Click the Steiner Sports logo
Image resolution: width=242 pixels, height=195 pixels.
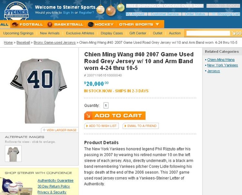(17, 11)
